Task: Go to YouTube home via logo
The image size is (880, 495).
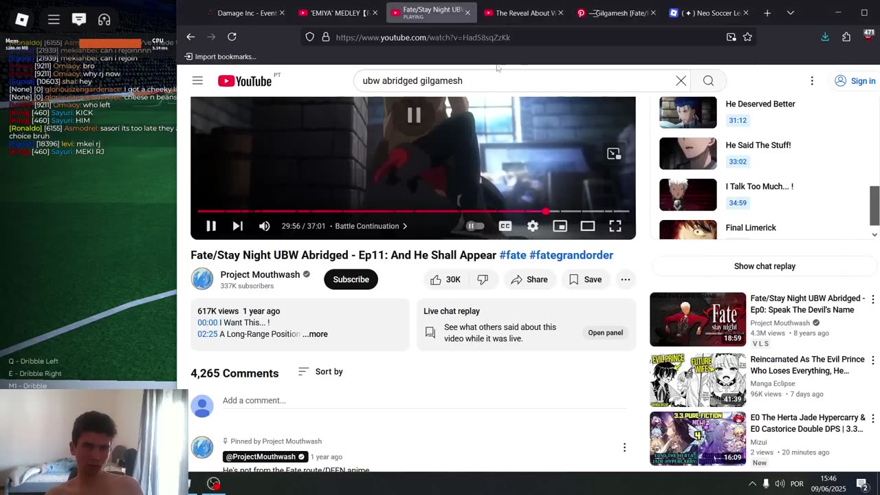Action: (244, 81)
